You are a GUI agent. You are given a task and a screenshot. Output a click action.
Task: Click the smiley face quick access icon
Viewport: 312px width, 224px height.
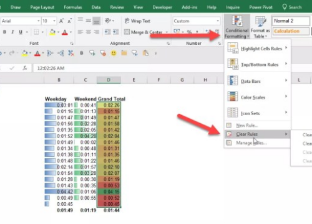[x=114, y=53]
